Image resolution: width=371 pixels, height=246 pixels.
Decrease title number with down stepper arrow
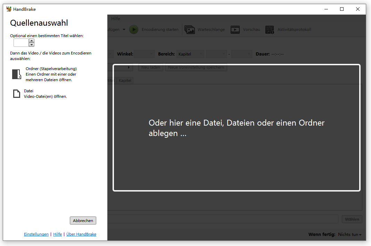(32, 45)
